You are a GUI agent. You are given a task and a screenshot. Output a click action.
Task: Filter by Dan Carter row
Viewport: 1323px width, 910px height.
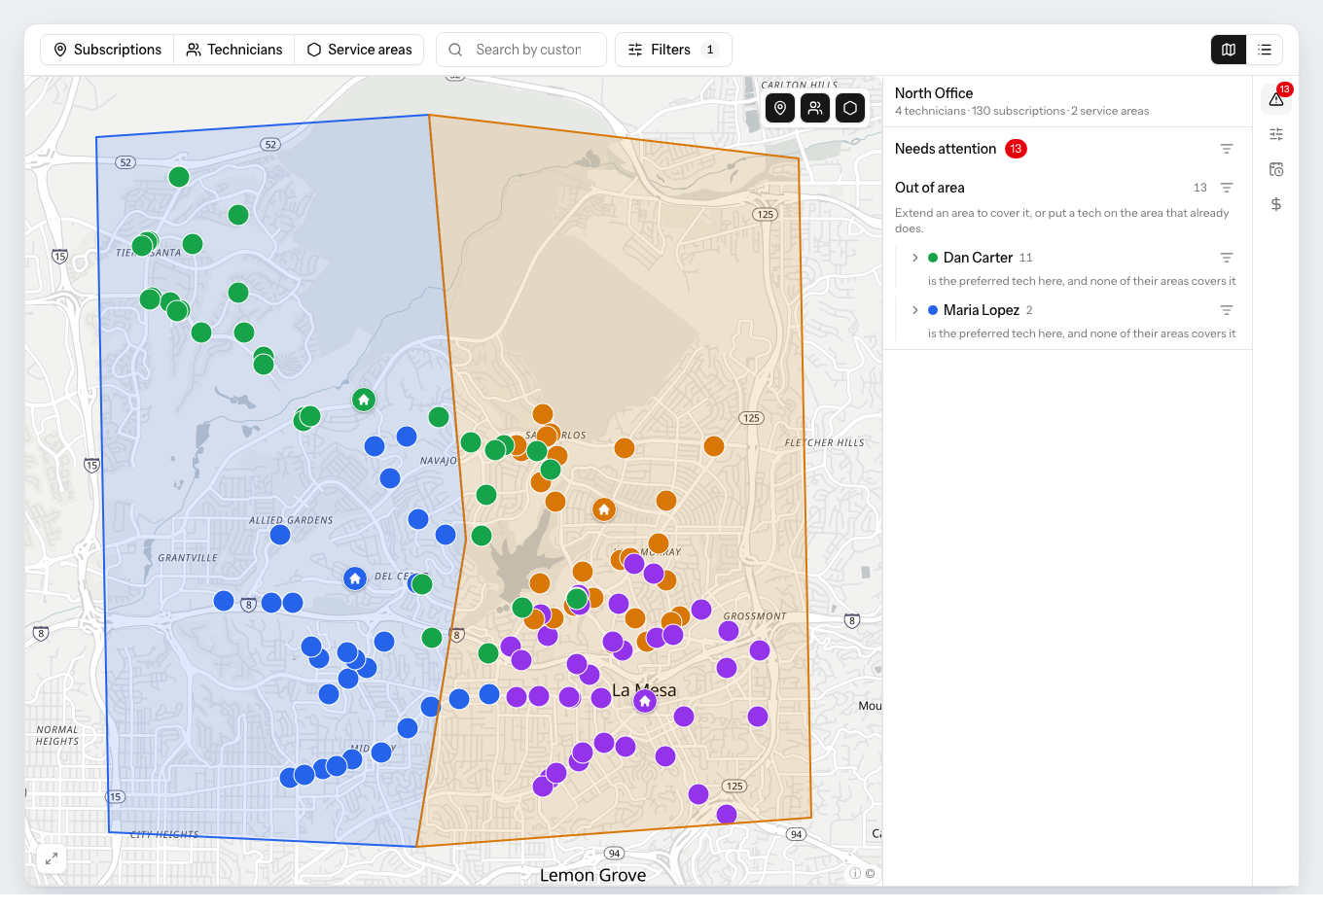[x=1227, y=258]
